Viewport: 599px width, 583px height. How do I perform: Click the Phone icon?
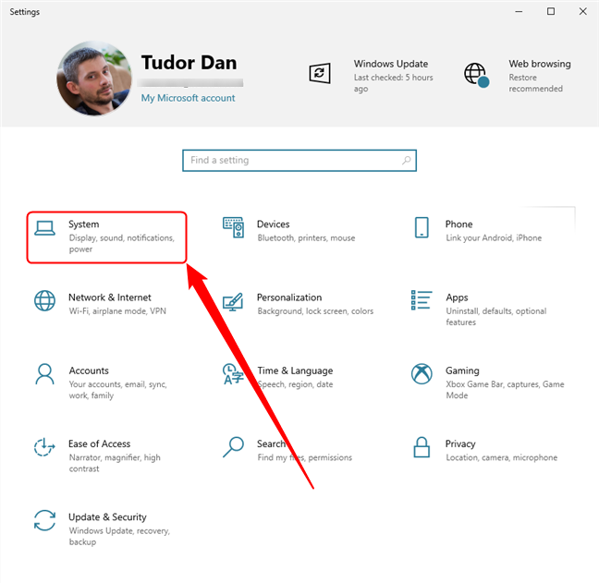coord(422,227)
